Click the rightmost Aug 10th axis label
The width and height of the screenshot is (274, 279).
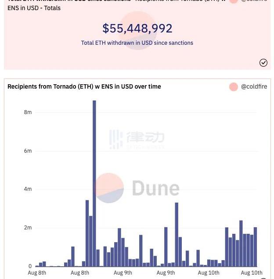[x=252, y=273]
